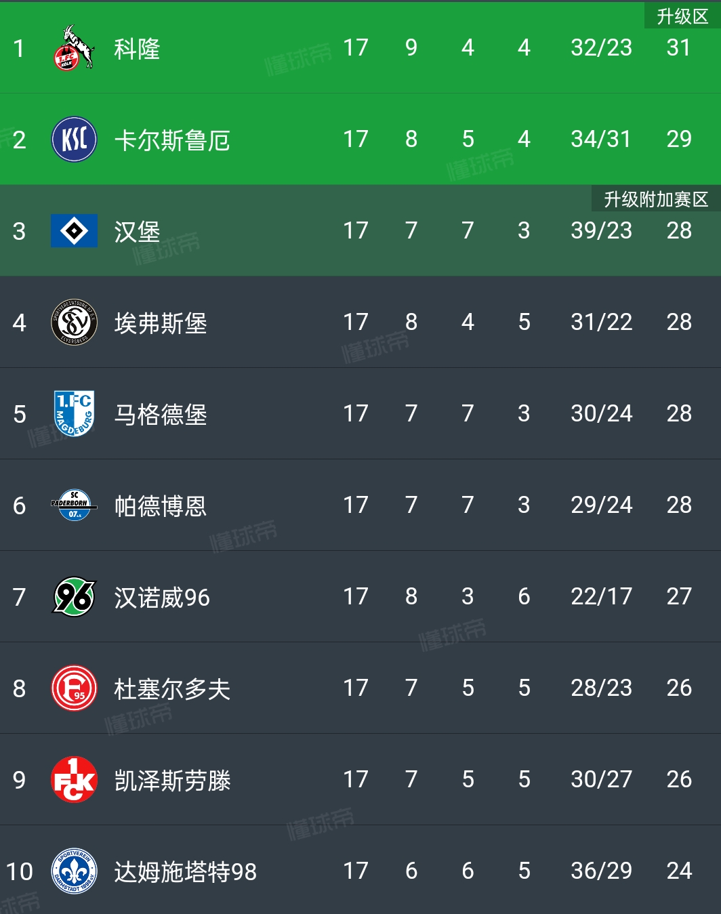721x914 pixels.
Task: Open team page for 汉诺威96
Action: tap(162, 598)
